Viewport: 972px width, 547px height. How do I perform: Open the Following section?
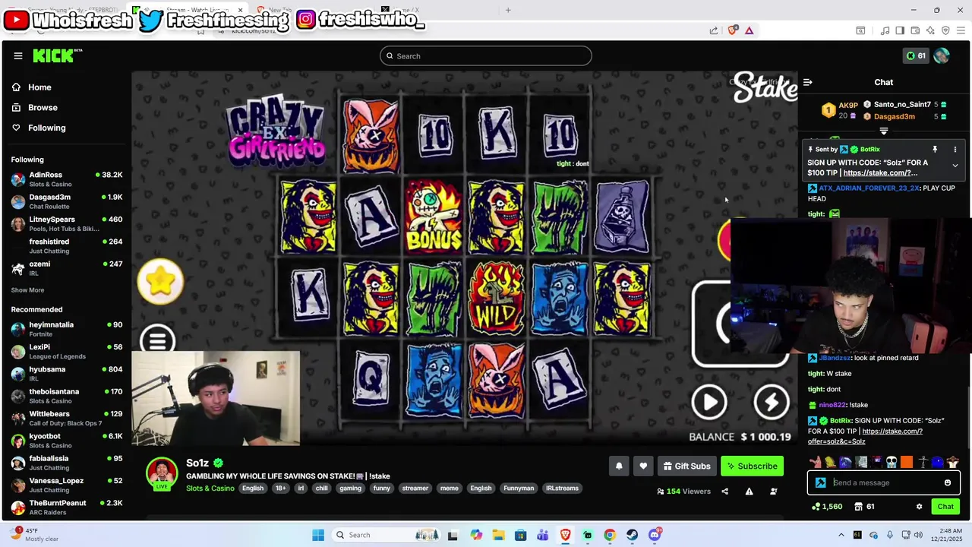46,128
